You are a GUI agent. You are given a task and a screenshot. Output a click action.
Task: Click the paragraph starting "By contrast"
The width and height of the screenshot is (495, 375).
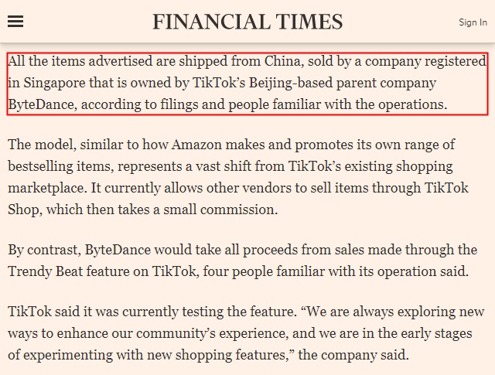pos(242,261)
